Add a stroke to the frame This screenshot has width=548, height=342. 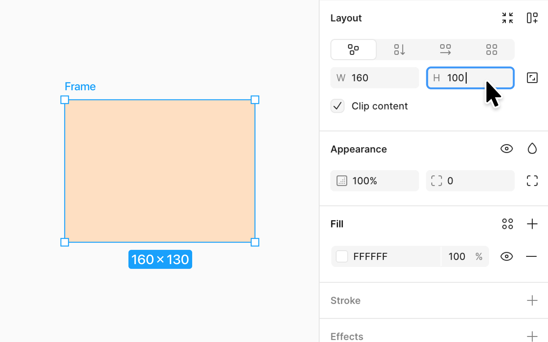pyautogui.click(x=532, y=301)
